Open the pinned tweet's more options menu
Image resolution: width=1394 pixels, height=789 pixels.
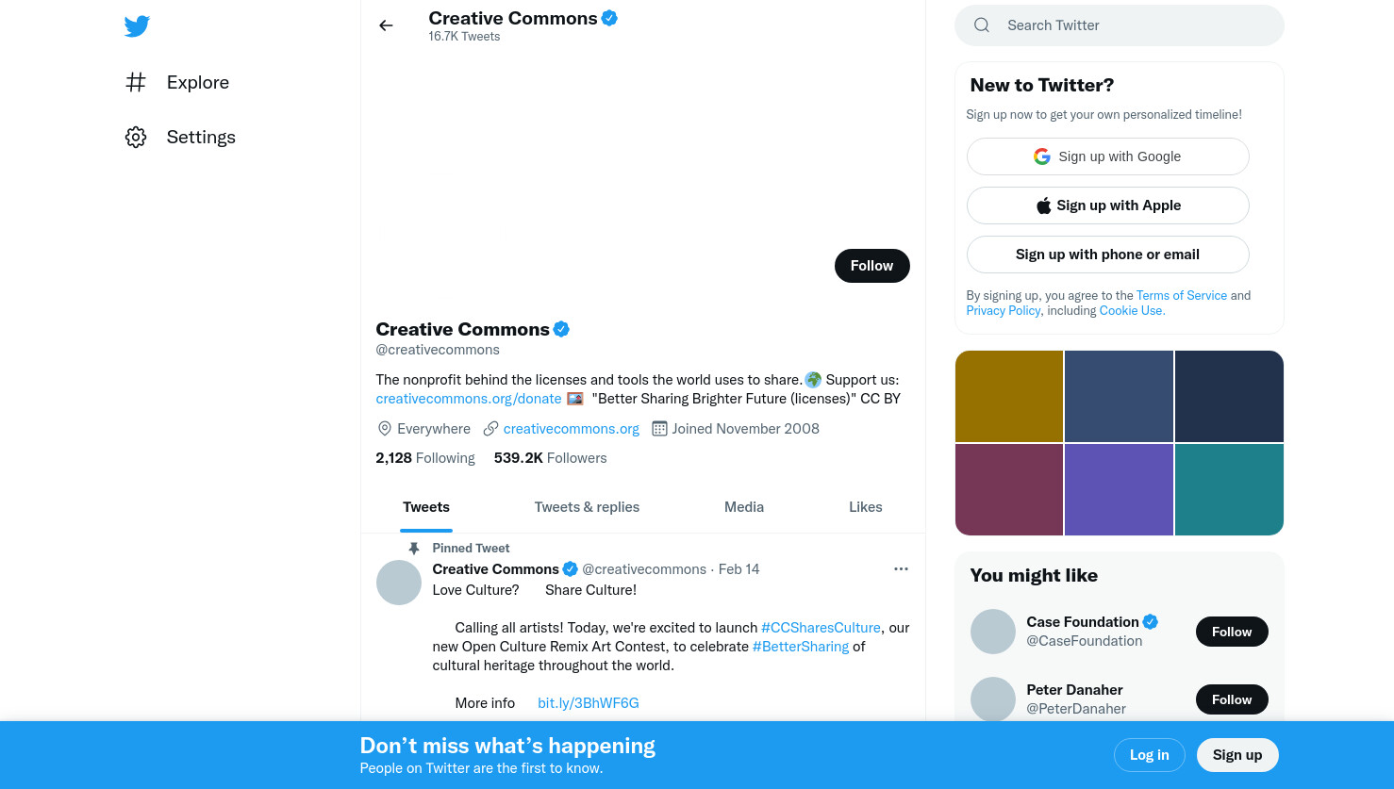click(901, 568)
